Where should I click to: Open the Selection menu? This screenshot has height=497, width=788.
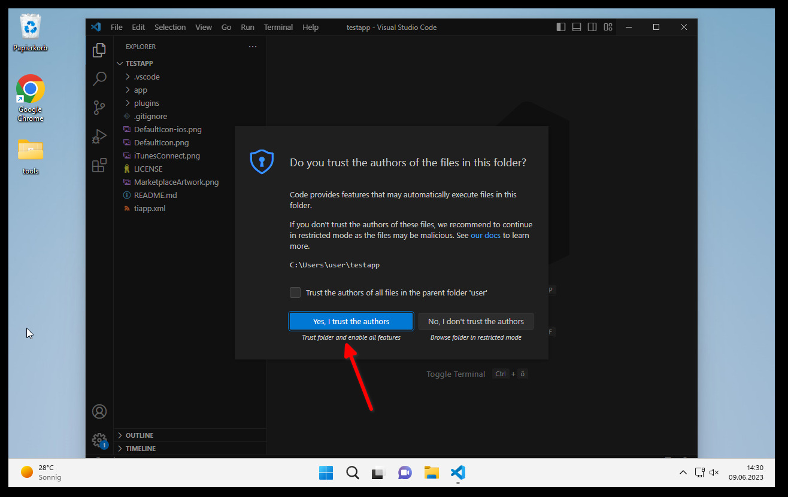click(x=170, y=27)
